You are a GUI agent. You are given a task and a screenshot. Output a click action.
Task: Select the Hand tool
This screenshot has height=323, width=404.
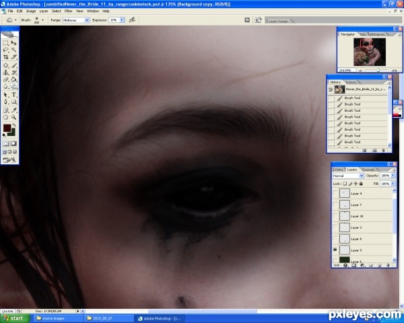point(5,117)
